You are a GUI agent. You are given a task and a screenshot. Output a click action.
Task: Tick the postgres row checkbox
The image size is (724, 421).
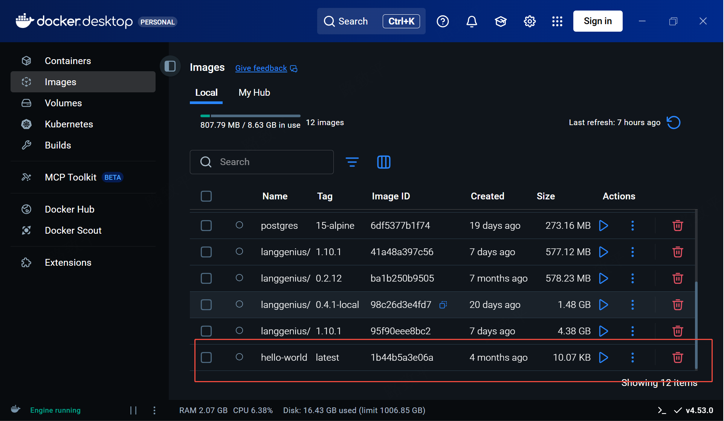206,225
